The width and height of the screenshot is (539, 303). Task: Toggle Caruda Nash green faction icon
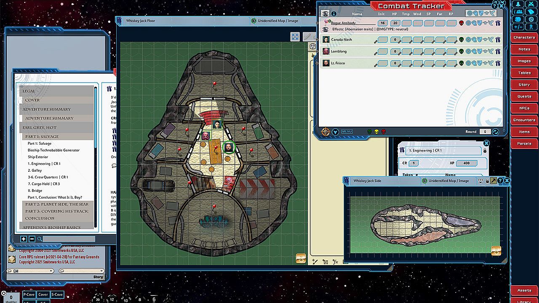[462, 40]
